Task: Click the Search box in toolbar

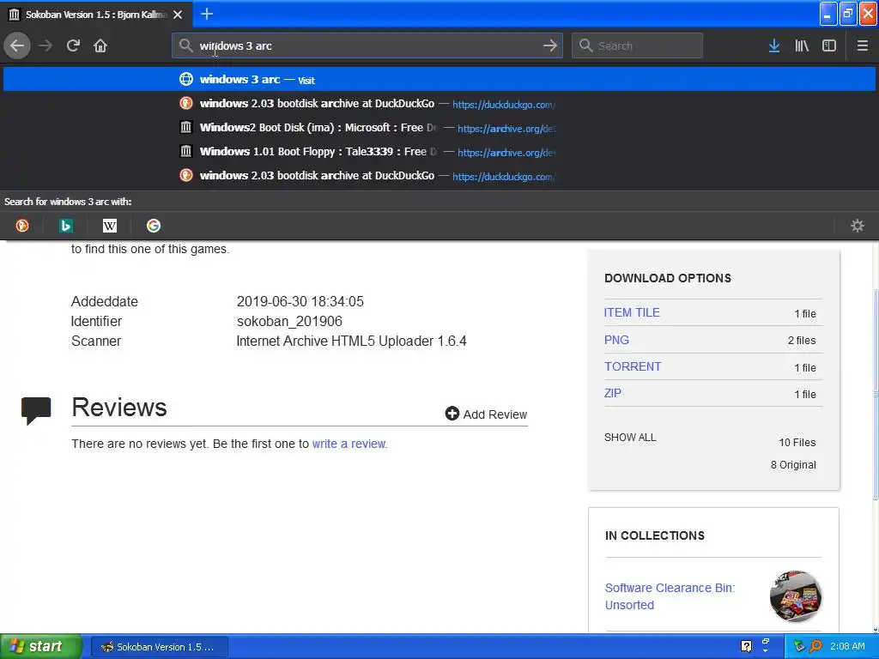Action: coord(637,45)
